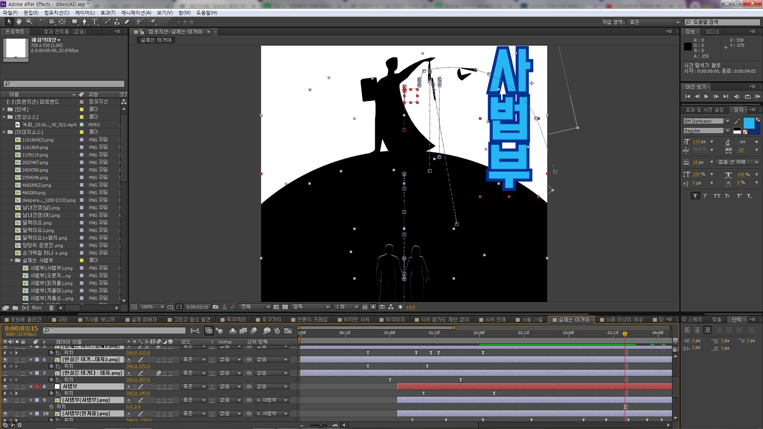
Task: Select the Puppet Pin tool
Action: pyautogui.click(x=153, y=21)
